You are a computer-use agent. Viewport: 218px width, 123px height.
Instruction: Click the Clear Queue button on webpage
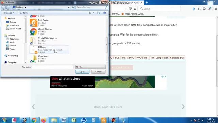click(121, 68)
